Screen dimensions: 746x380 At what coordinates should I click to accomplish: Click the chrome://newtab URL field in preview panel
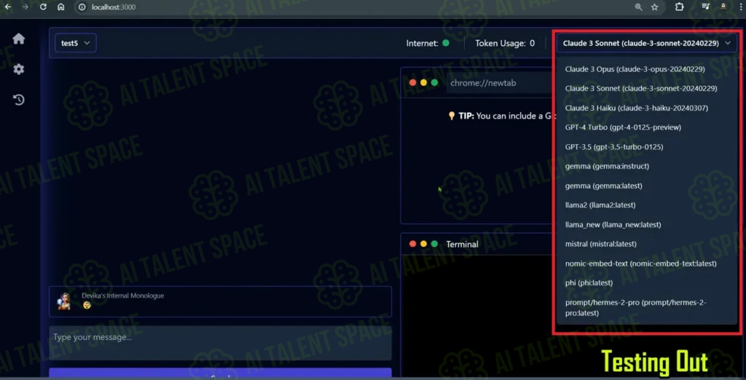point(500,83)
